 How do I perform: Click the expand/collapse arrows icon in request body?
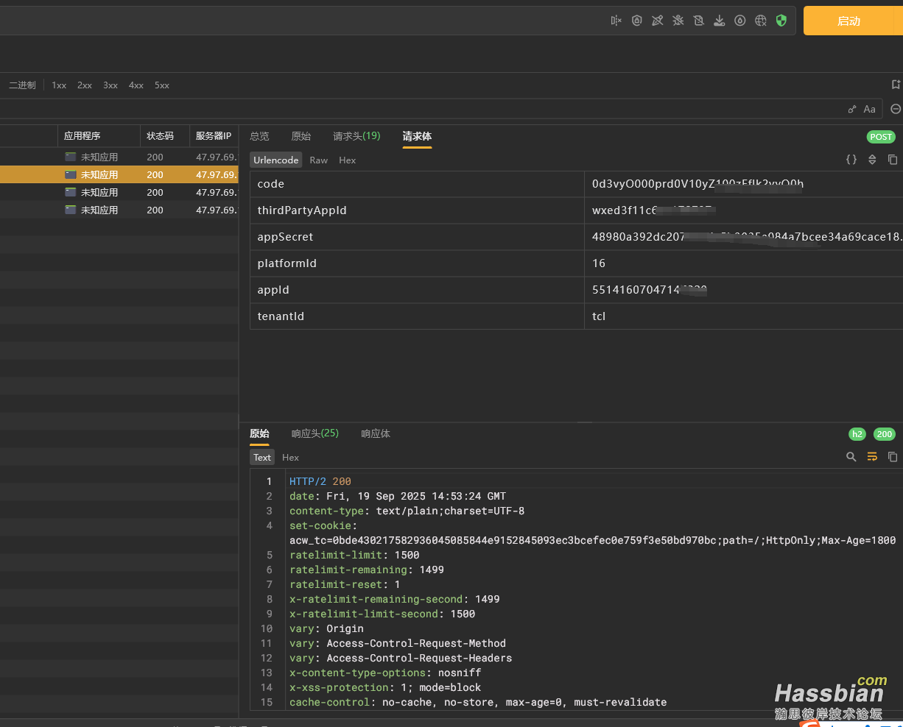872,160
